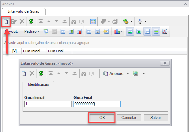Image resolution: width=189 pixels, height=132 pixels.
Task: Go to first record in dialog toolbar
Action: coord(51,73)
